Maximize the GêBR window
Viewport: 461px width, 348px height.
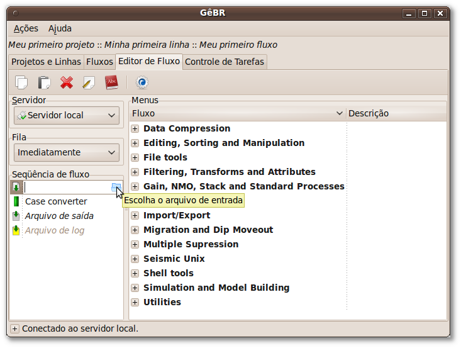425,14
